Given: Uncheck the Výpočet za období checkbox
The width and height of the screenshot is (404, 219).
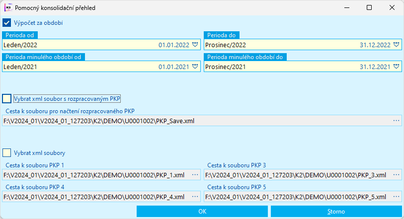Looking at the screenshot, I should coord(6,23).
